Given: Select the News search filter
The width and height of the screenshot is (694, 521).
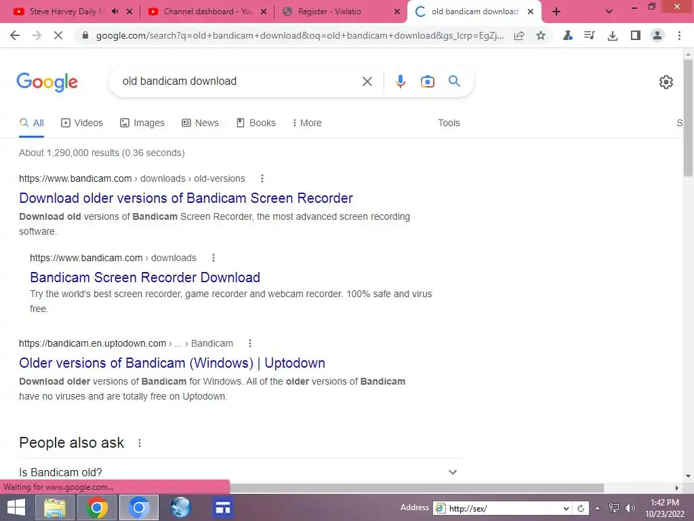Looking at the screenshot, I should click(x=200, y=123).
